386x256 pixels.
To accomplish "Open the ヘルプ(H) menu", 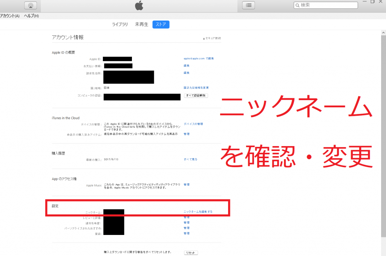I will pos(31,16).
